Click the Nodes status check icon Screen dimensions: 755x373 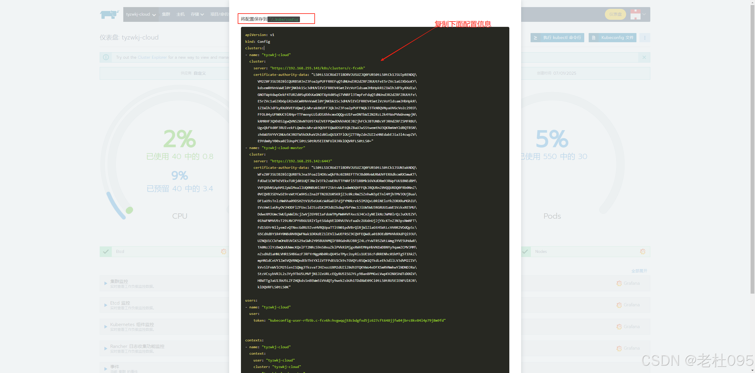525,252
